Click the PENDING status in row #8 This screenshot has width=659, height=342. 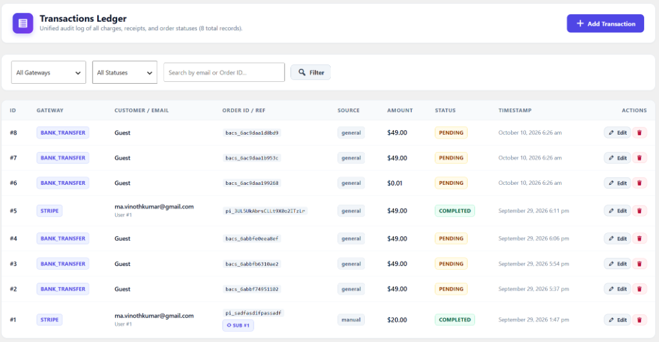[451, 133]
